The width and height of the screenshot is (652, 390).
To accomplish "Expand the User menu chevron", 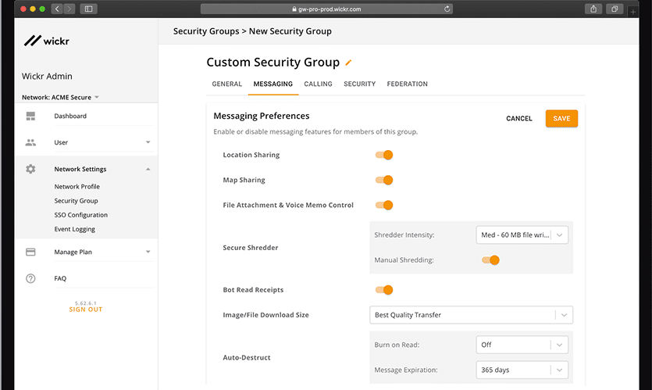I will pyautogui.click(x=148, y=142).
